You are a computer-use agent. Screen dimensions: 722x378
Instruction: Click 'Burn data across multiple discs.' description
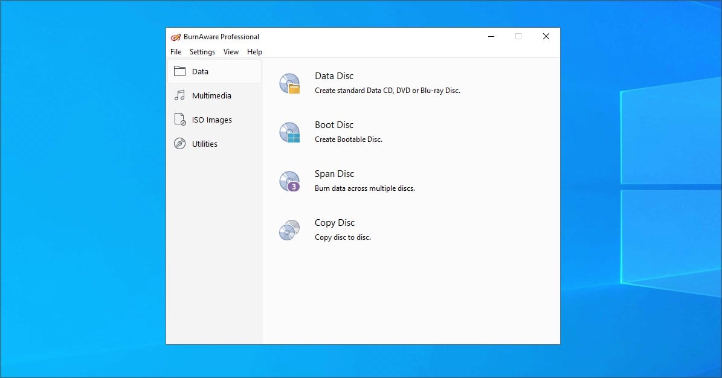365,188
